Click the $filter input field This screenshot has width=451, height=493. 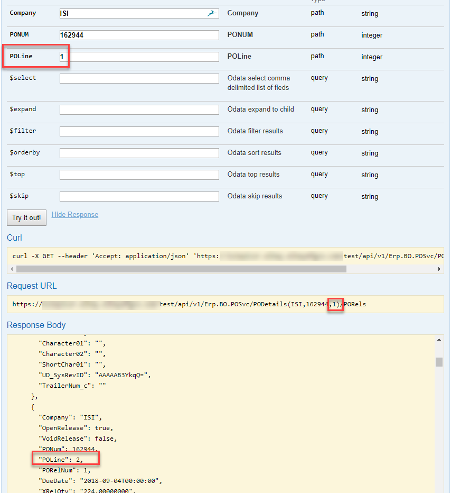[139, 131]
